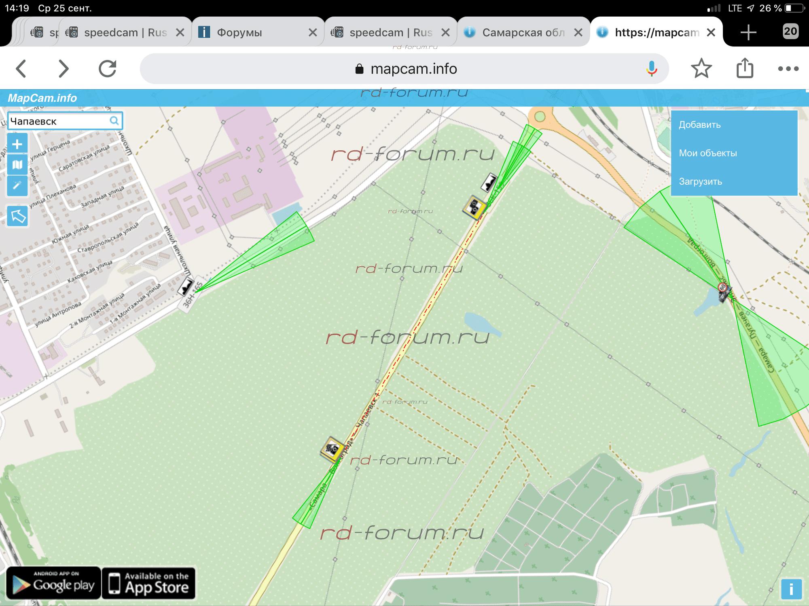Click the zoom in plus map button
The width and height of the screenshot is (809, 606).
click(x=17, y=144)
